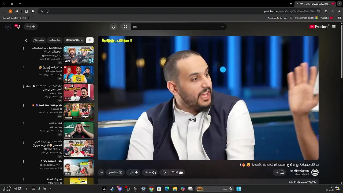Click the search magnifier button
This screenshot has width=343, height=193.
[125, 27]
